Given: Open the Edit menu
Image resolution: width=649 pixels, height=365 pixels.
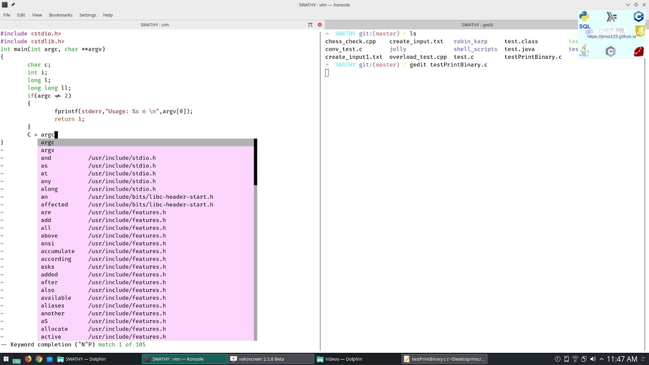Looking at the screenshot, I should point(21,15).
